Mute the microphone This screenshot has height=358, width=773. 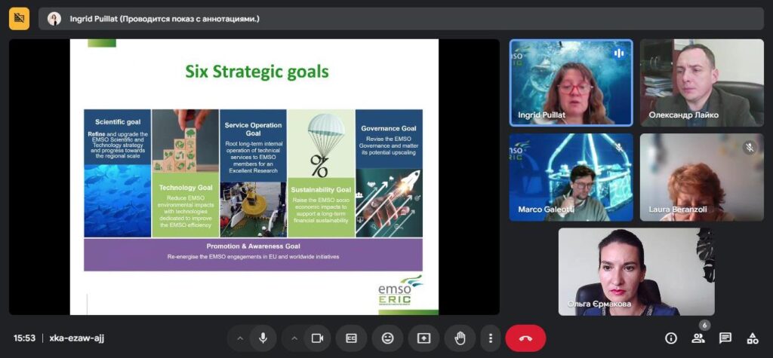click(263, 338)
